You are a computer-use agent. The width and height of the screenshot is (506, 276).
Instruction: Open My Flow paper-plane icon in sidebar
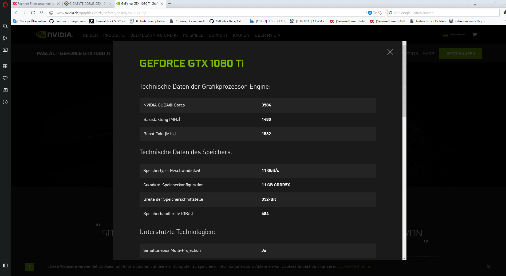5,38
